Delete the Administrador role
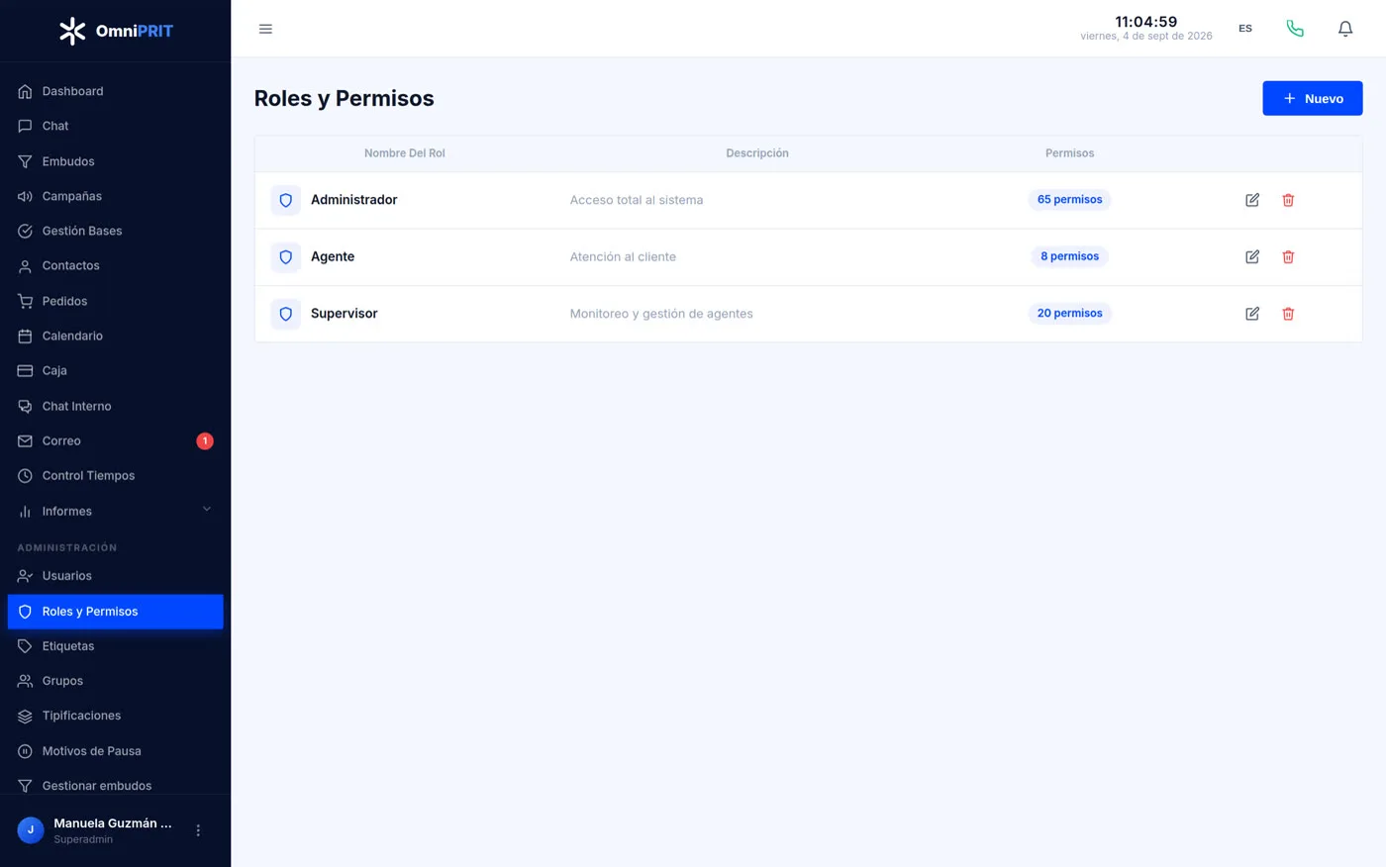1386x867 pixels. pyautogui.click(x=1288, y=200)
